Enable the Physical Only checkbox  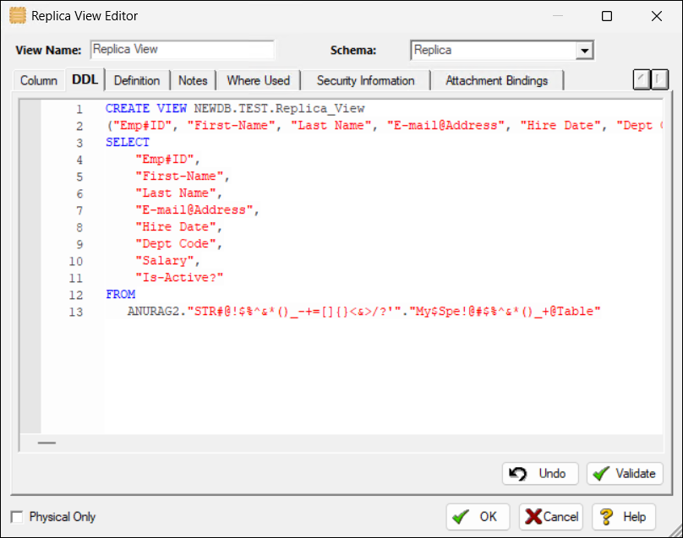point(17,517)
